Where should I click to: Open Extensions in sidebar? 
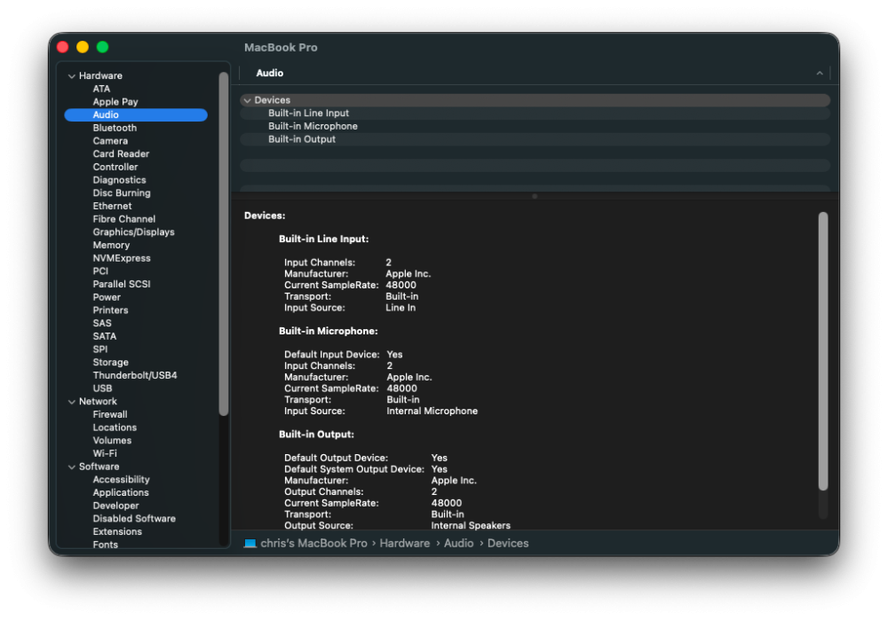tap(117, 532)
